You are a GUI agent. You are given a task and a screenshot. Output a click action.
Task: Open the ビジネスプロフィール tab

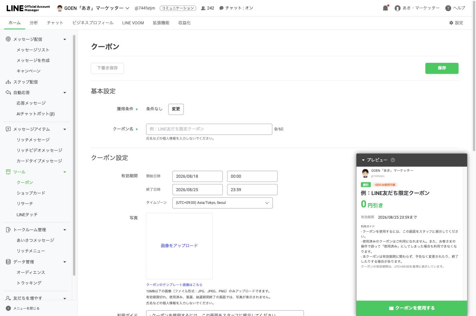(x=93, y=23)
